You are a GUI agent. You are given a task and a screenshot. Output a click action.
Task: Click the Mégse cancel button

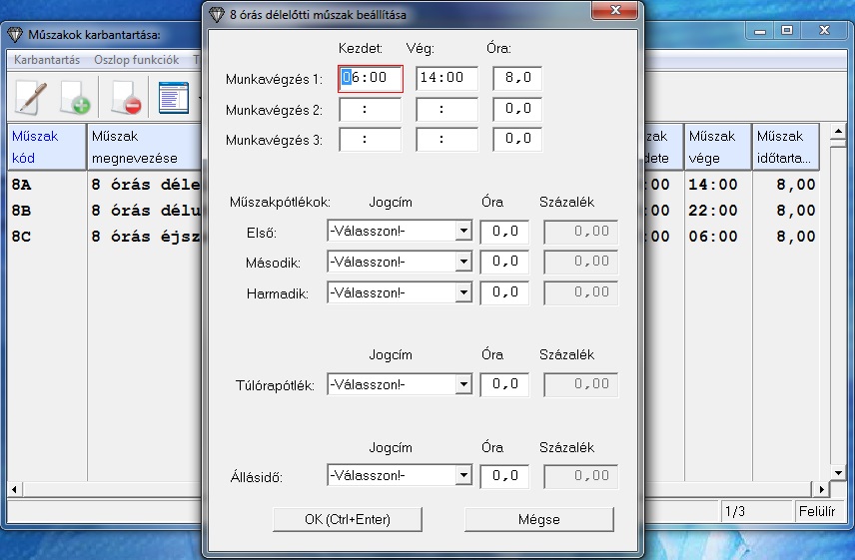(x=538, y=519)
